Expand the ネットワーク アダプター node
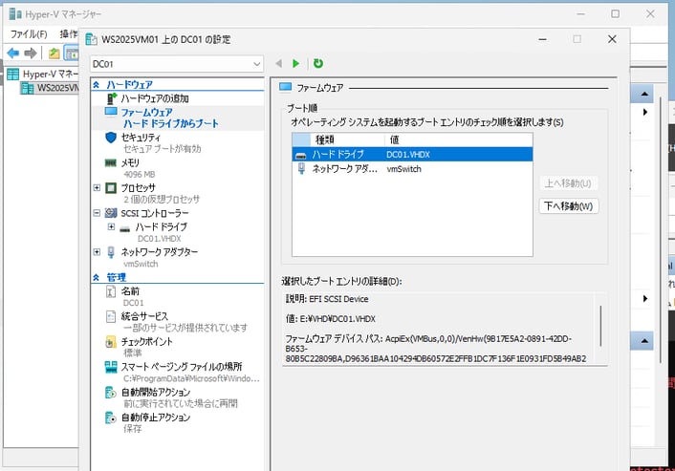 click(97, 251)
